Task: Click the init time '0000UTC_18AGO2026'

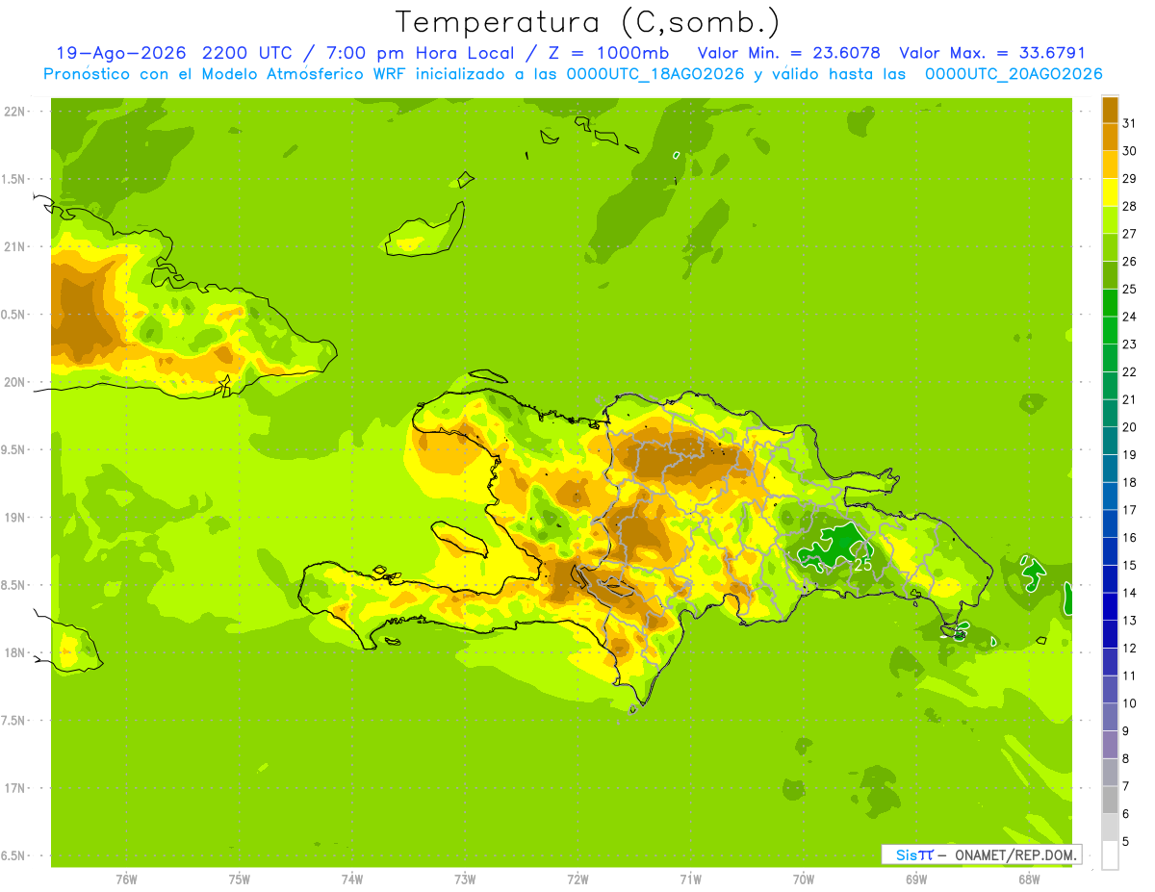Action: 655,74
